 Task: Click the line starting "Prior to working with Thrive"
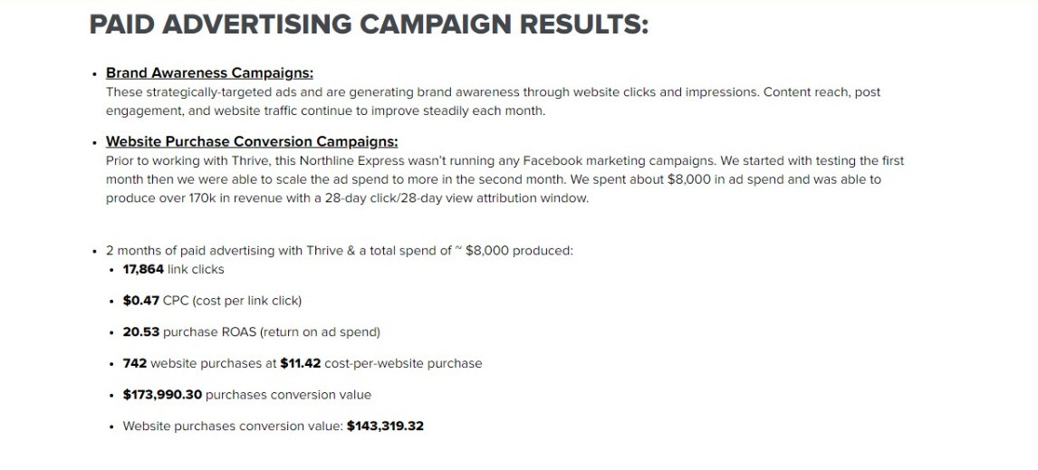tap(505, 161)
